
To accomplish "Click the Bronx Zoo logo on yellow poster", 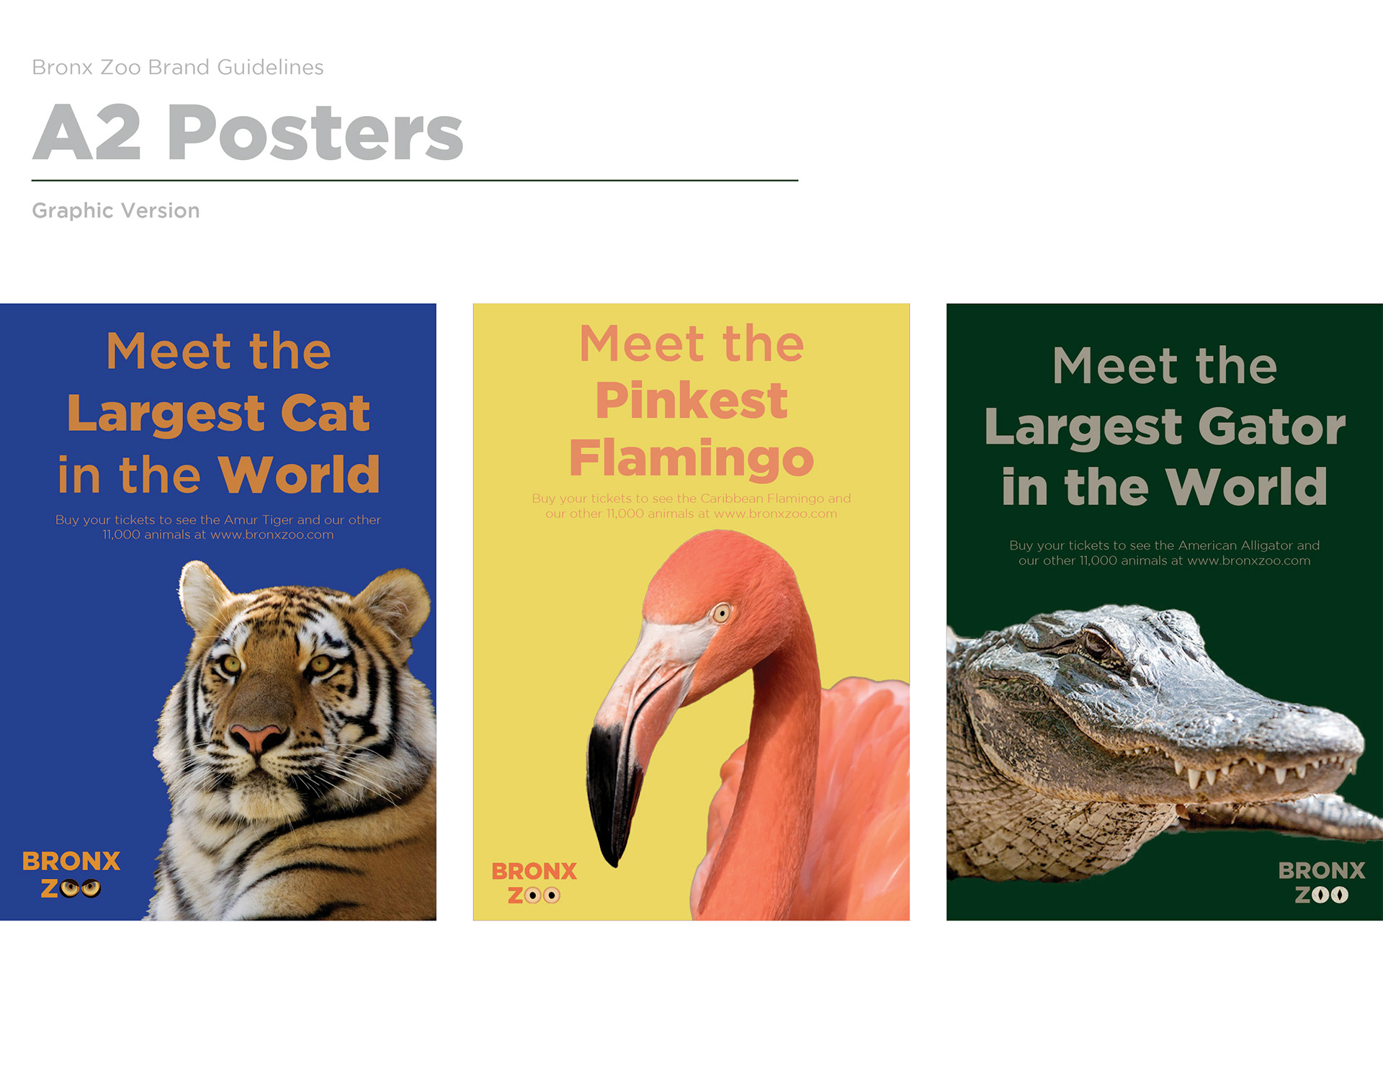I will click(534, 883).
